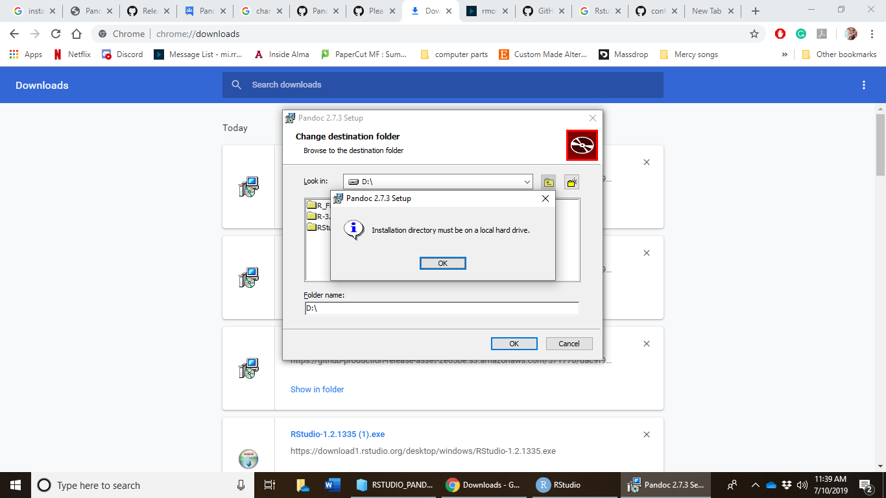The height and width of the screenshot is (498, 886).
Task: Open the Inside Alma bookmark
Action: pyautogui.click(x=281, y=54)
